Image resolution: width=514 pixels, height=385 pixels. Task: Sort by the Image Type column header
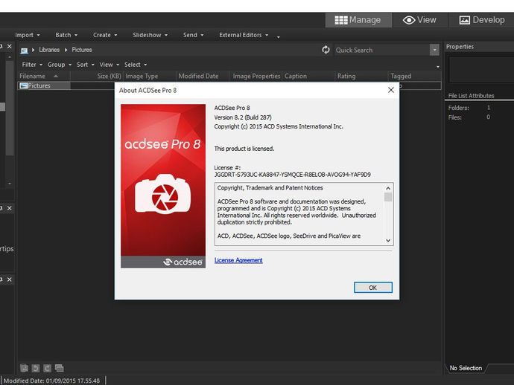point(150,77)
